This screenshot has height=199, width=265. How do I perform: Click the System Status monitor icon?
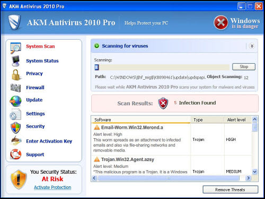coord(16,61)
